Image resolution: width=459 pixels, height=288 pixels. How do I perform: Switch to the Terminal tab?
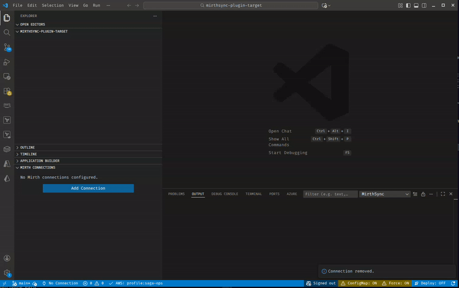pyautogui.click(x=254, y=194)
